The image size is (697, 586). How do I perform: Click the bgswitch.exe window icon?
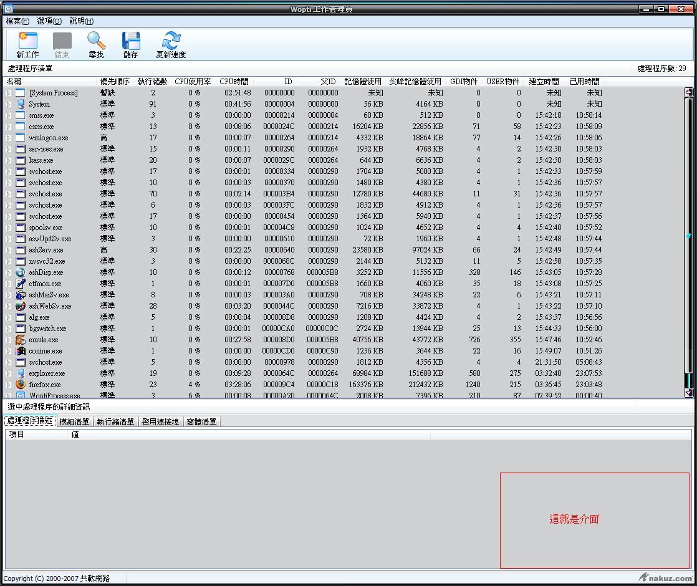[21, 328]
